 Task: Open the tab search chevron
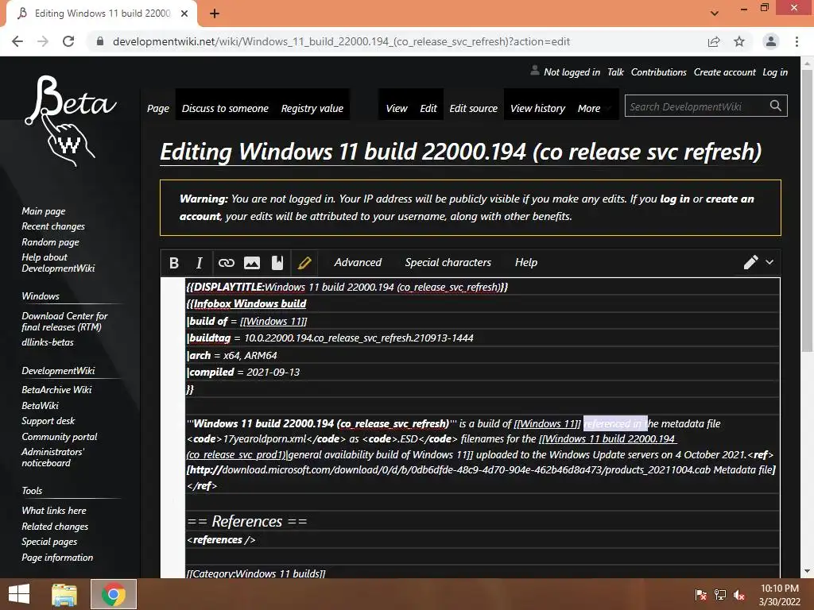tap(715, 14)
